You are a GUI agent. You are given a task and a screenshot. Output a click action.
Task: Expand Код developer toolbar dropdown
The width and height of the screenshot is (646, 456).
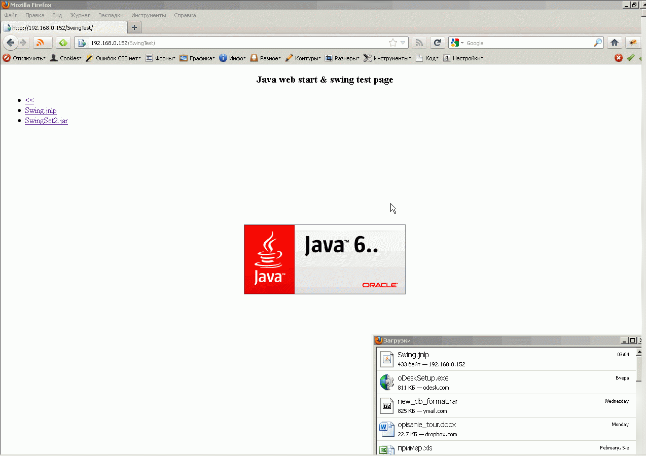click(x=427, y=58)
